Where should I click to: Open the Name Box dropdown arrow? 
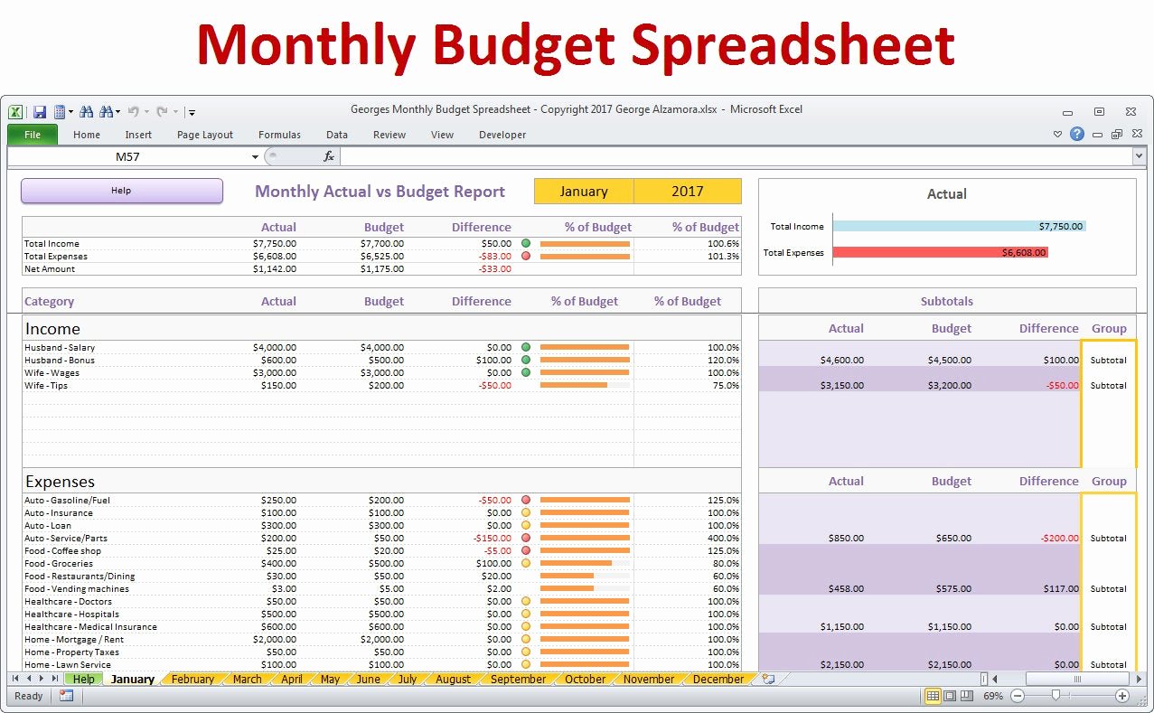(255, 157)
